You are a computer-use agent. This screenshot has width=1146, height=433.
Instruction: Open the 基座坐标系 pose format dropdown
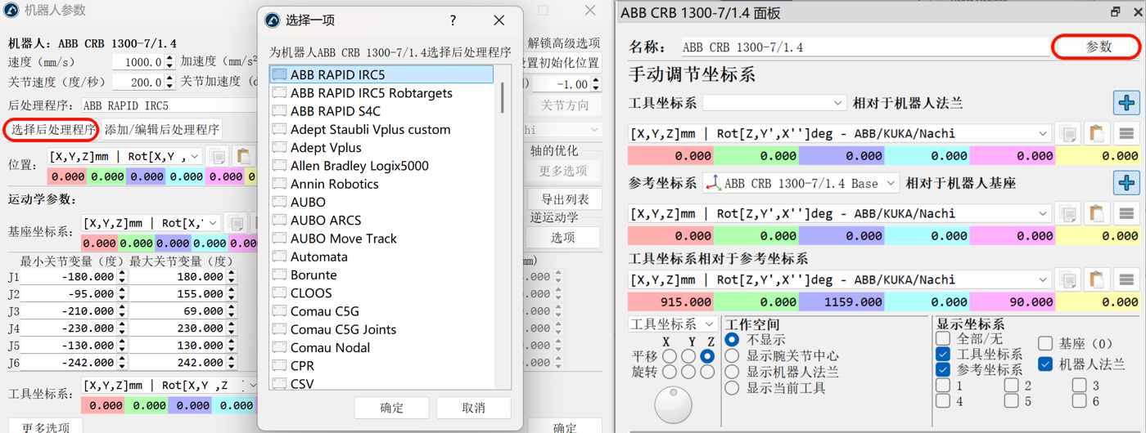click(151, 223)
